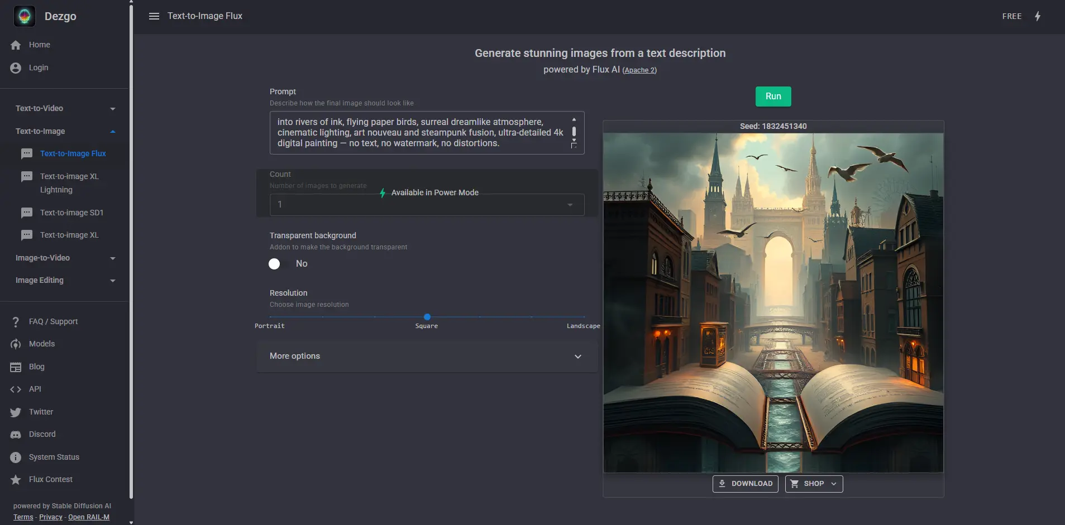This screenshot has width=1065, height=525.
Task: Expand the More options panel
Action: [x=427, y=357]
